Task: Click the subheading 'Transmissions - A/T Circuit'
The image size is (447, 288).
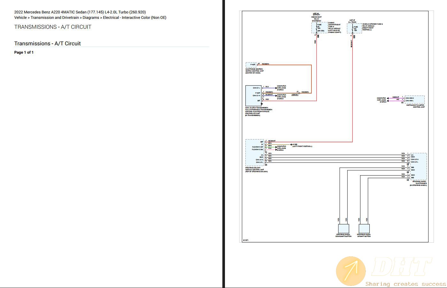Action: [x=47, y=43]
